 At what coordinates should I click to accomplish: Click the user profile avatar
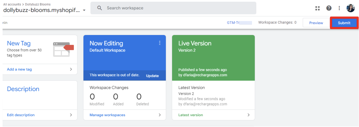[x=350, y=8]
